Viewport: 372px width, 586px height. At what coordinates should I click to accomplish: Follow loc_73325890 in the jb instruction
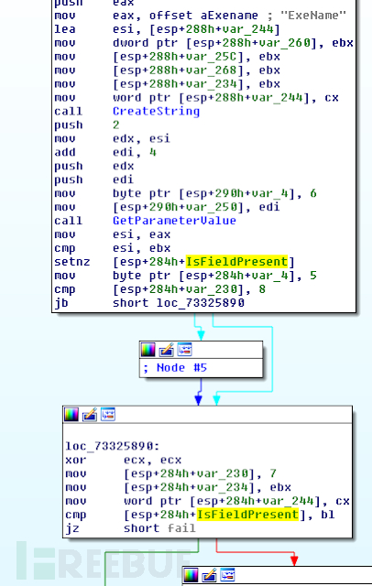coord(201,303)
